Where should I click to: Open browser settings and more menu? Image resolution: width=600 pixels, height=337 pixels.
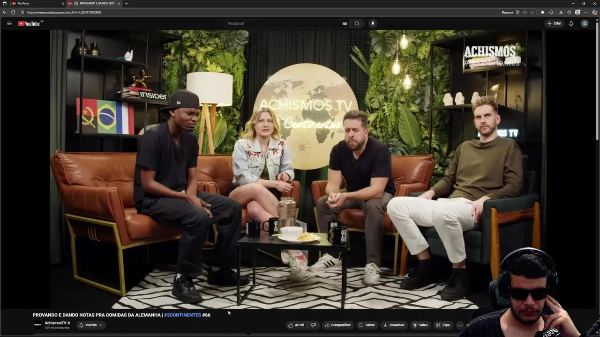(586, 12)
